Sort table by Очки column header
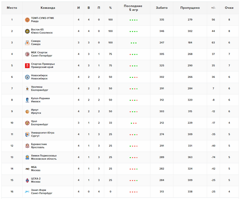 pos(229,8)
